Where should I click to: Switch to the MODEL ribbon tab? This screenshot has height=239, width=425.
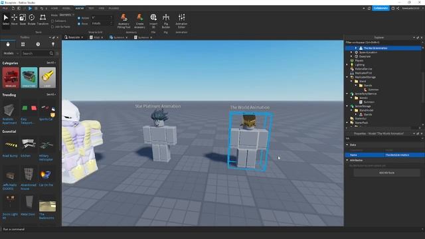click(x=66, y=9)
